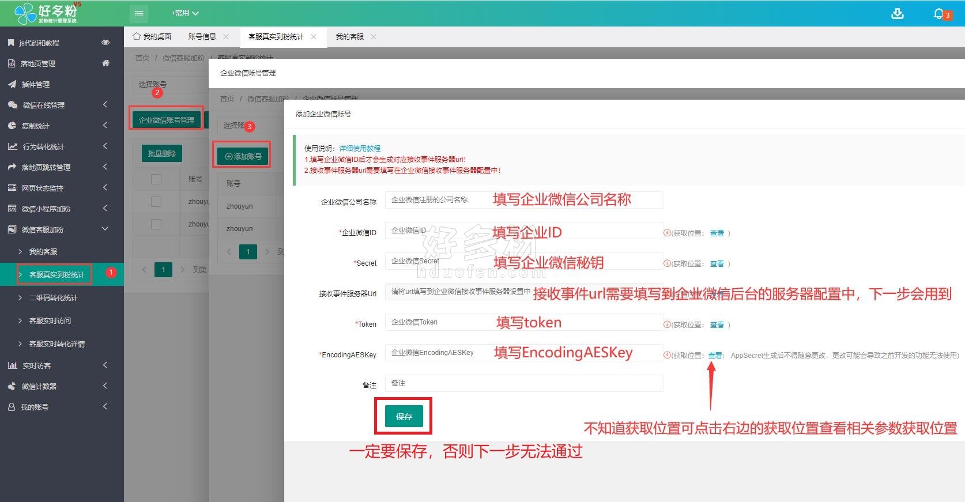Click the info icon next to Token field
Screen dimensions: 965x502
pos(667,324)
